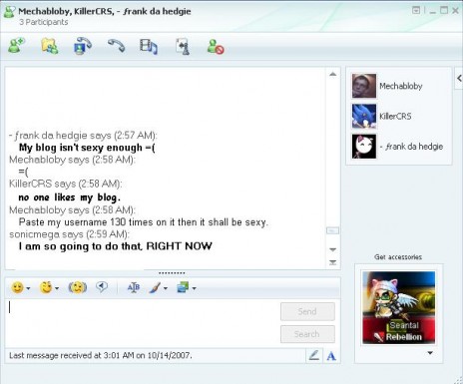Image resolution: width=463 pixels, height=384 pixels.
Task: Click the Search button
Action: click(307, 334)
